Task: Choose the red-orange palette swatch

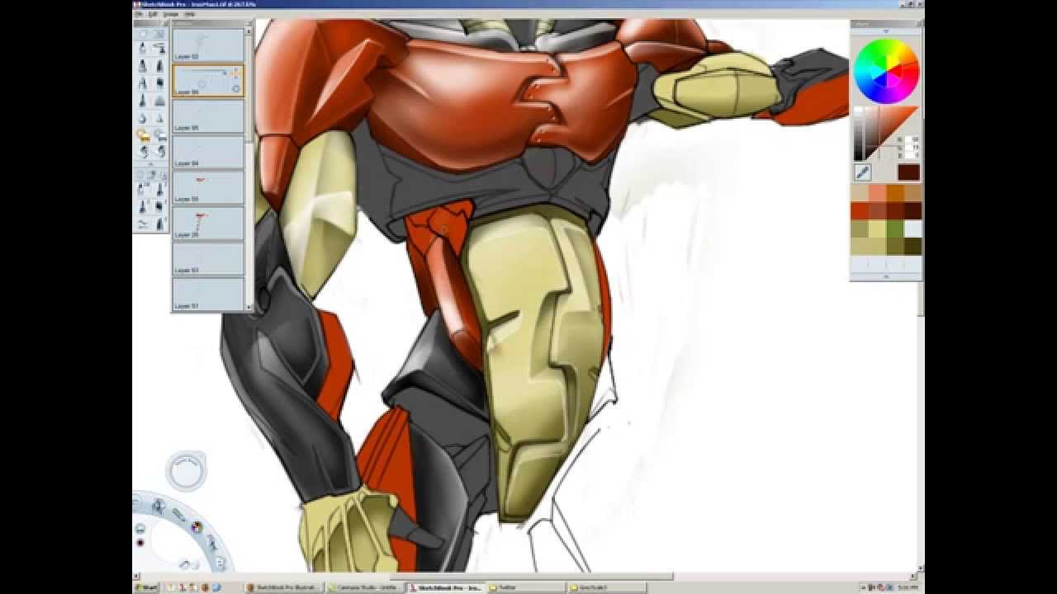Action: click(860, 210)
